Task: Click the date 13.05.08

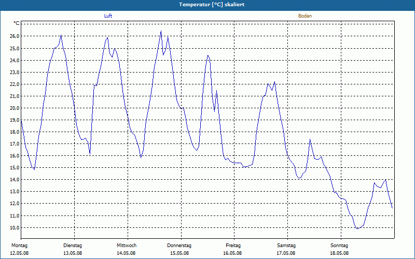Action: (73, 253)
